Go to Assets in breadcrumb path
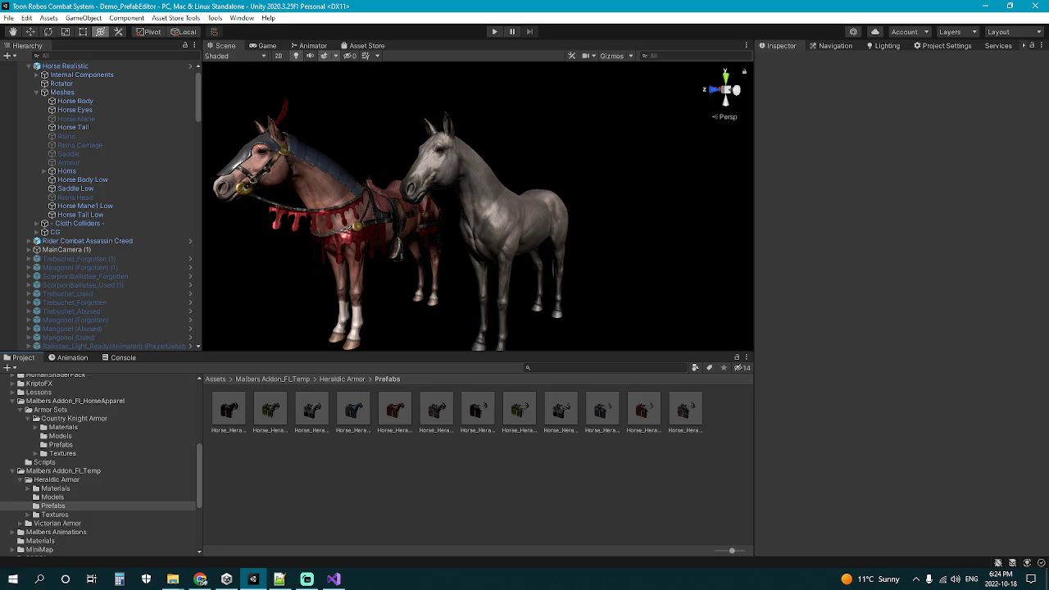 coord(216,379)
